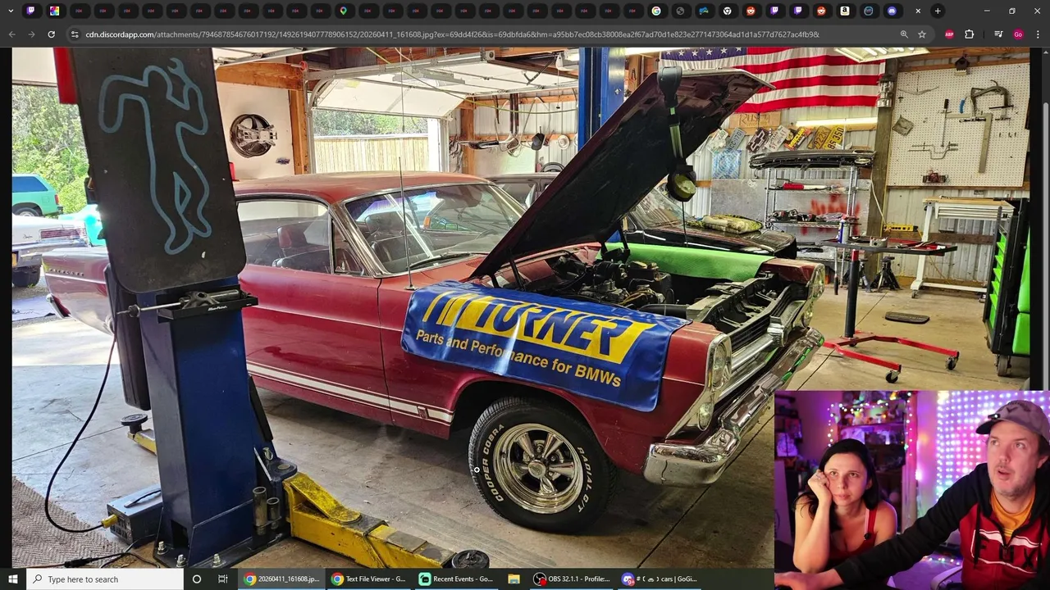1050x590 pixels.
Task: Close the active image tab
Action: click(x=918, y=11)
